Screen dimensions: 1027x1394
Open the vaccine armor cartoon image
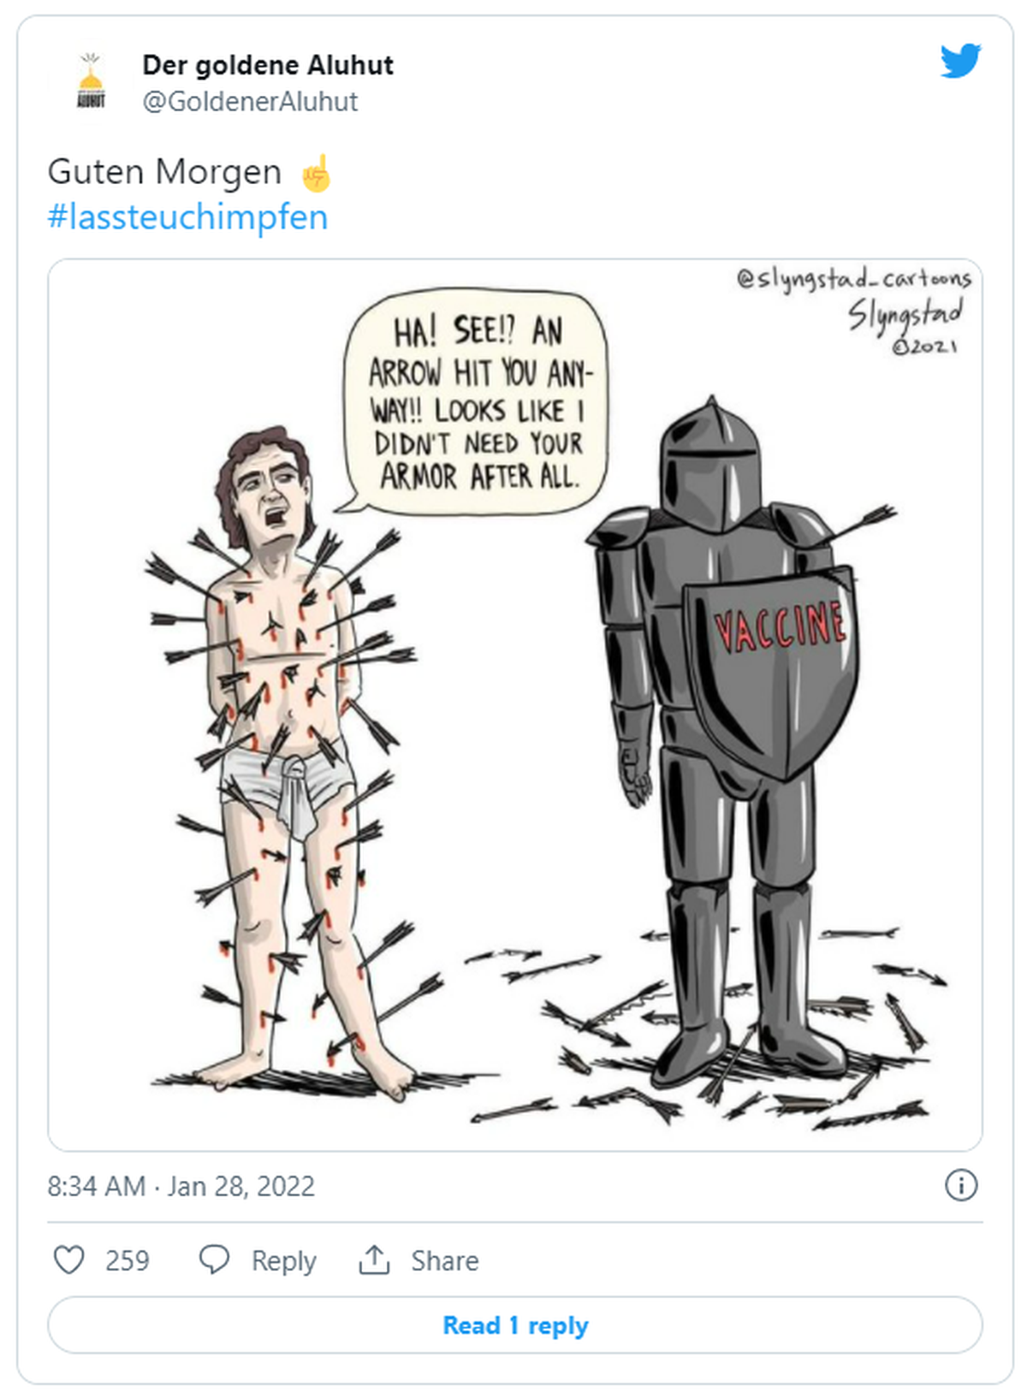(515, 704)
